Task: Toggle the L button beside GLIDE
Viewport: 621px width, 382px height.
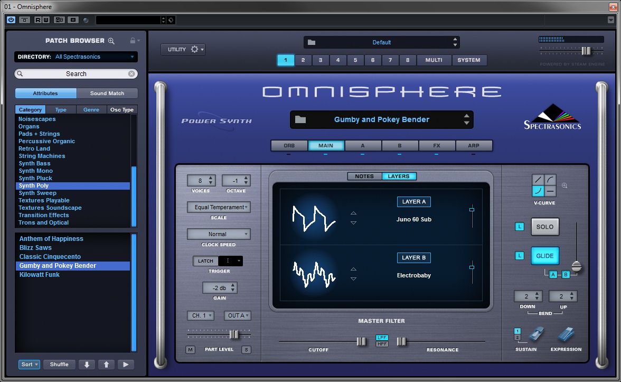Action: (519, 256)
